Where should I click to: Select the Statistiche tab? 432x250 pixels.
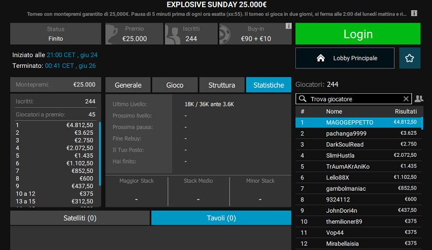[268, 85]
